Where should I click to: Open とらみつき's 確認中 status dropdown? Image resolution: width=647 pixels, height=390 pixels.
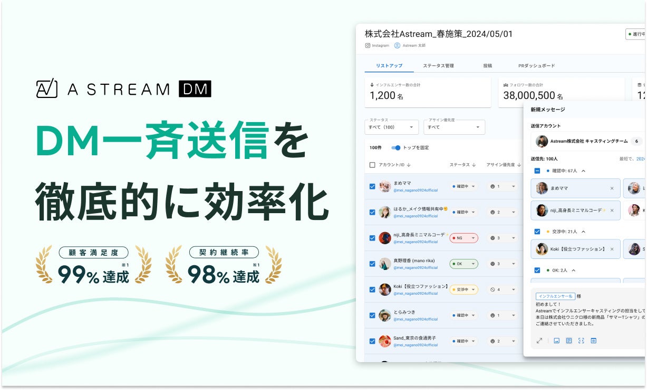click(x=463, y=315)
